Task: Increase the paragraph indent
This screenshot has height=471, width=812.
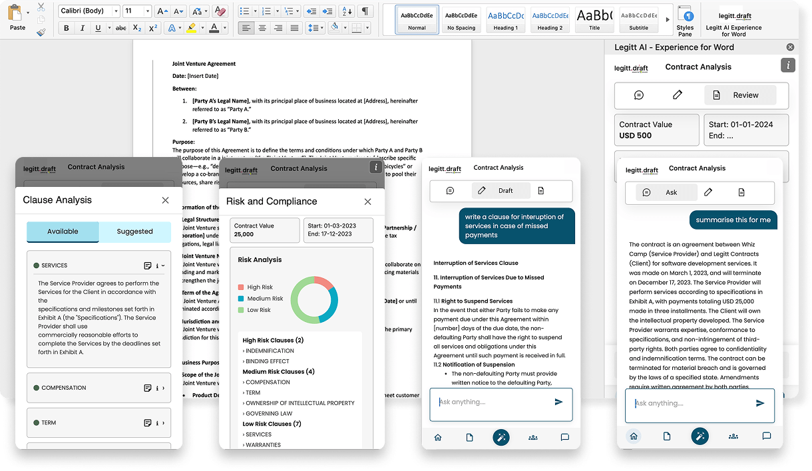Action: pos(327,11)
